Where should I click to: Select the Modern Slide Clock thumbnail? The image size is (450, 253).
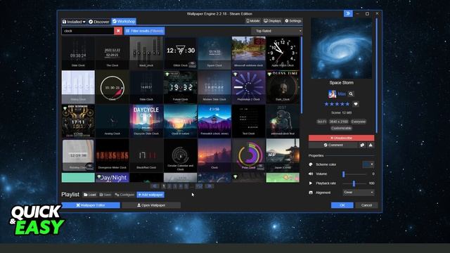[x=214, y=87]
